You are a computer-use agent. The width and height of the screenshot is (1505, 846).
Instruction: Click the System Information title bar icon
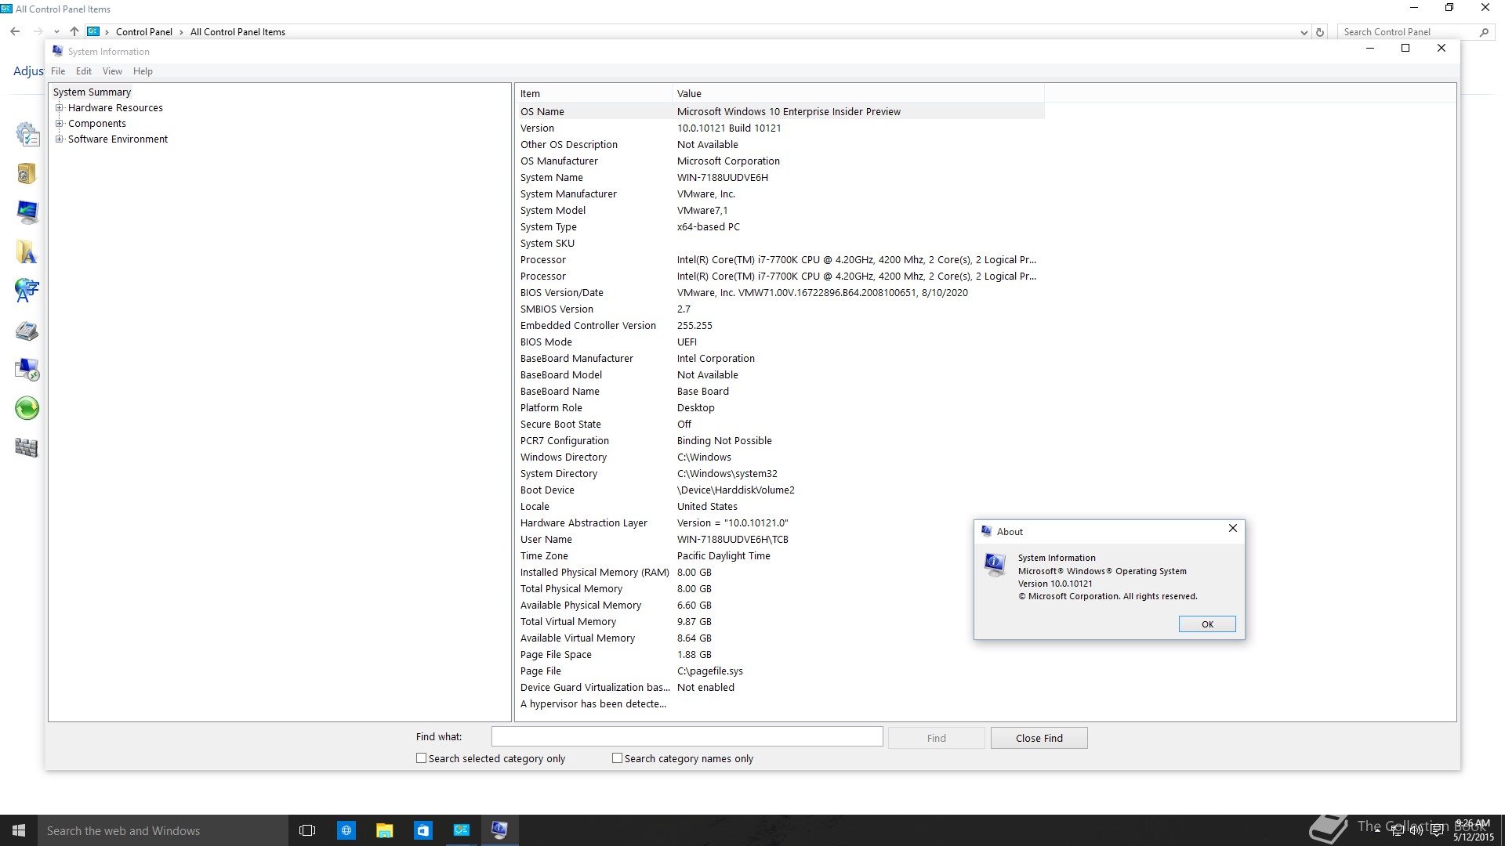pyautogui.click(x=57, y=51)
